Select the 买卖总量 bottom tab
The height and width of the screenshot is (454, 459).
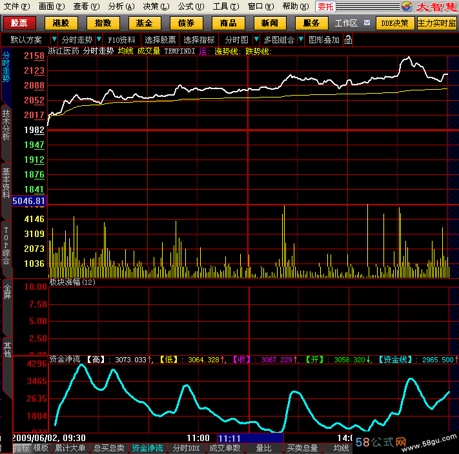(302, 448)
